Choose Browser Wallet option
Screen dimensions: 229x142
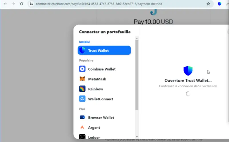tap(104, 117)
